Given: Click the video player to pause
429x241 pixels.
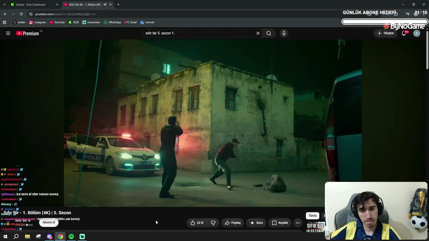Looking at the screenshot, I should (x=212, y=123).
